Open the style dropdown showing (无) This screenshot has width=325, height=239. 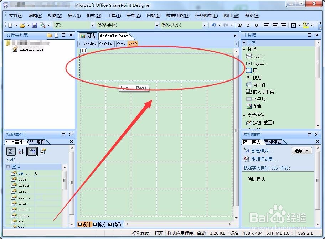tap(93, 25)
